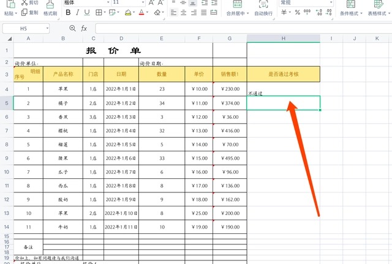Click the middle vertical align icon
392x264 pixels.
(183, 2)
